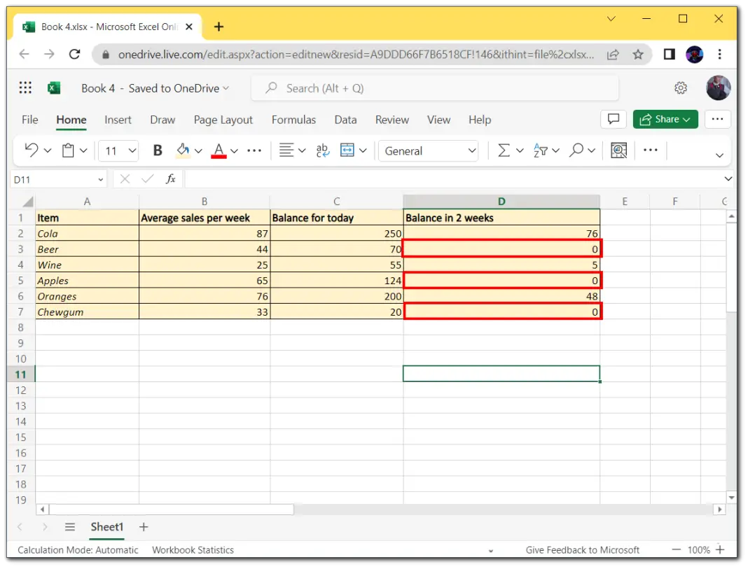Open the Insert menu

pyautogui.click(x=118, y=120)
